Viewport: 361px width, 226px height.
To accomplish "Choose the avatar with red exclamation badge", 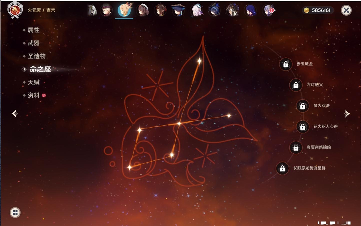I will pyautogui.click(x=269, y=10).
